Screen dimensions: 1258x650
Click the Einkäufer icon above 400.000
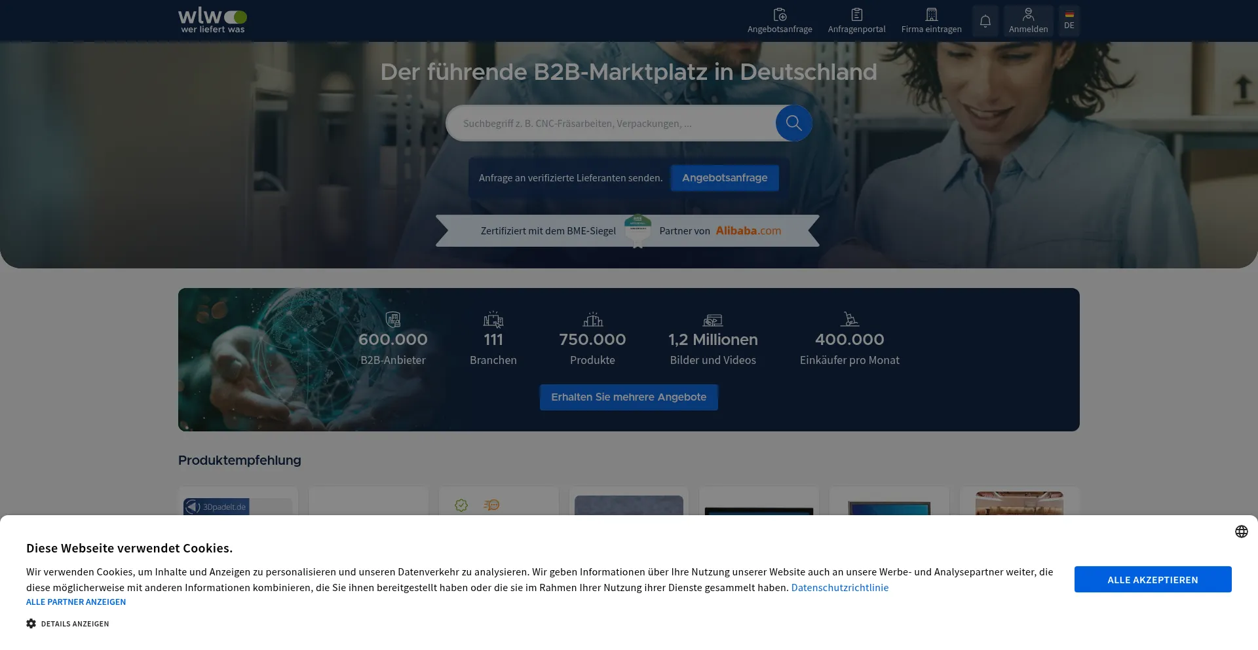point(849,319)
